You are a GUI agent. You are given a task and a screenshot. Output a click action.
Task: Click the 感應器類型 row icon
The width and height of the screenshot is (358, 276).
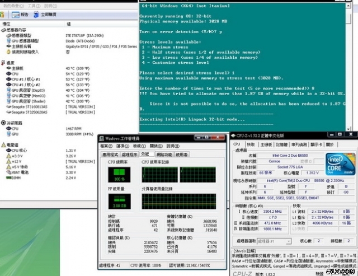[x=9, y=35]
